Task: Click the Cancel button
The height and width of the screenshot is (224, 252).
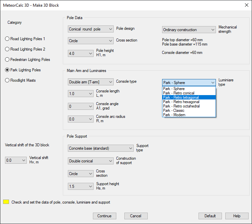Action: click(136, 216)
